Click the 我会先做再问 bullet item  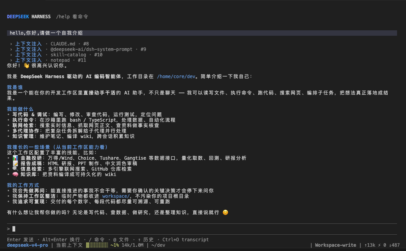[x=110, y=190]
